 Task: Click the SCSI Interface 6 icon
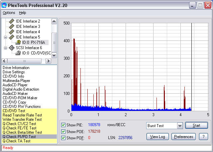coord(12,48)
